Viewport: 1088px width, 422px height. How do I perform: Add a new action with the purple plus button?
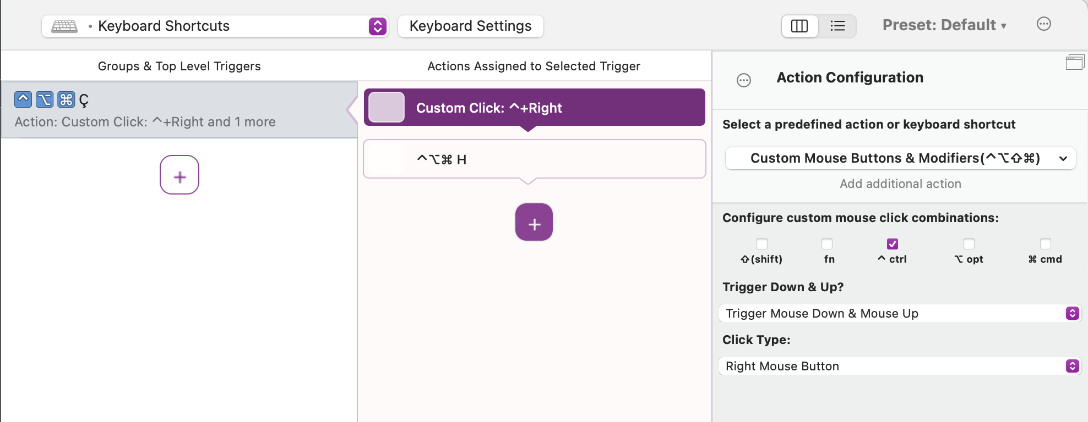(534, 222)
